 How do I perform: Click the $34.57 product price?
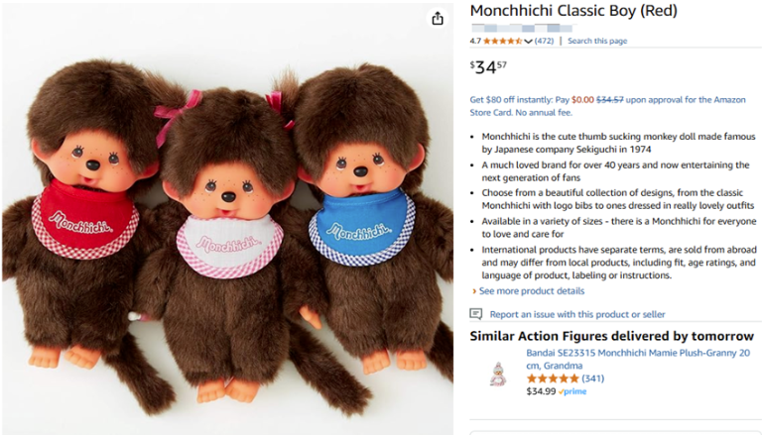click(x=488, y=67)
